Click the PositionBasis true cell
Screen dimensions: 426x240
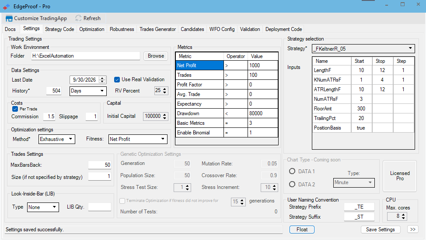pyautogui.click(x=361, y=128)
